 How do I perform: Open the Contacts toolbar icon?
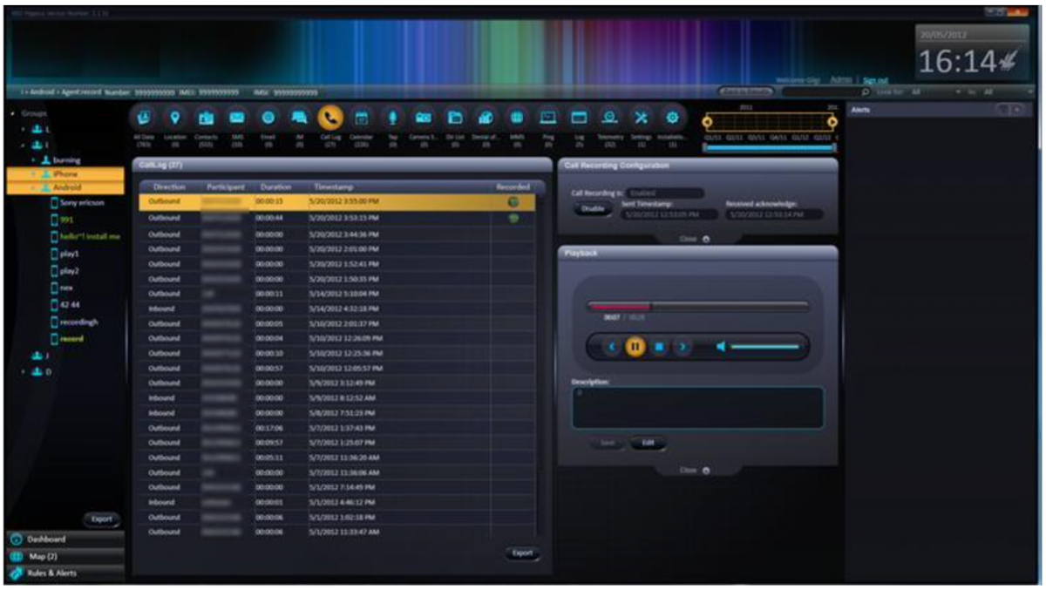[x=206, y=118]
